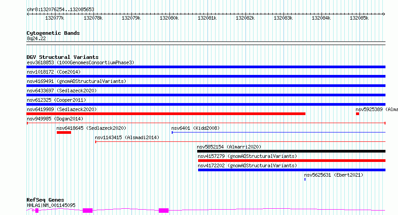Click nsv6401 (Kidd2008) label
Image resolution: width=398 pixels, height=215 pixels.
pos(195,128)
